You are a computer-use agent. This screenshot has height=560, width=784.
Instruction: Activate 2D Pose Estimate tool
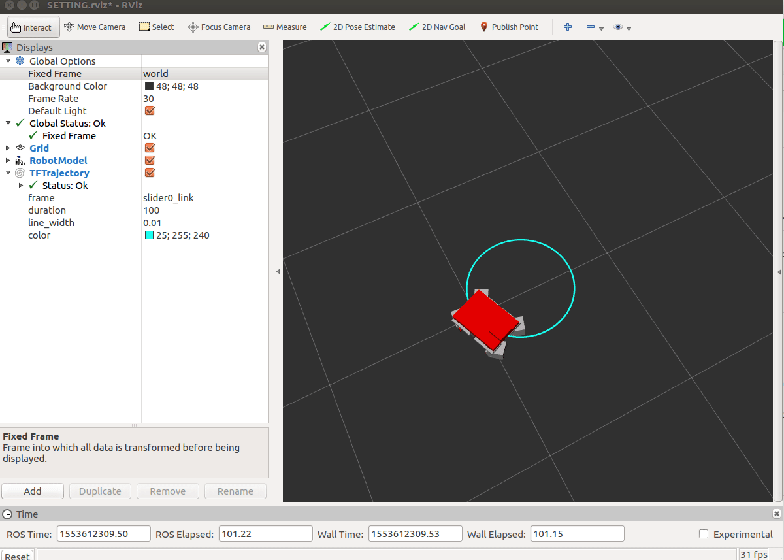(x=357, y=27)
